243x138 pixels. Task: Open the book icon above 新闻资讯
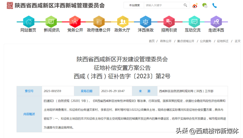[51, 22]
